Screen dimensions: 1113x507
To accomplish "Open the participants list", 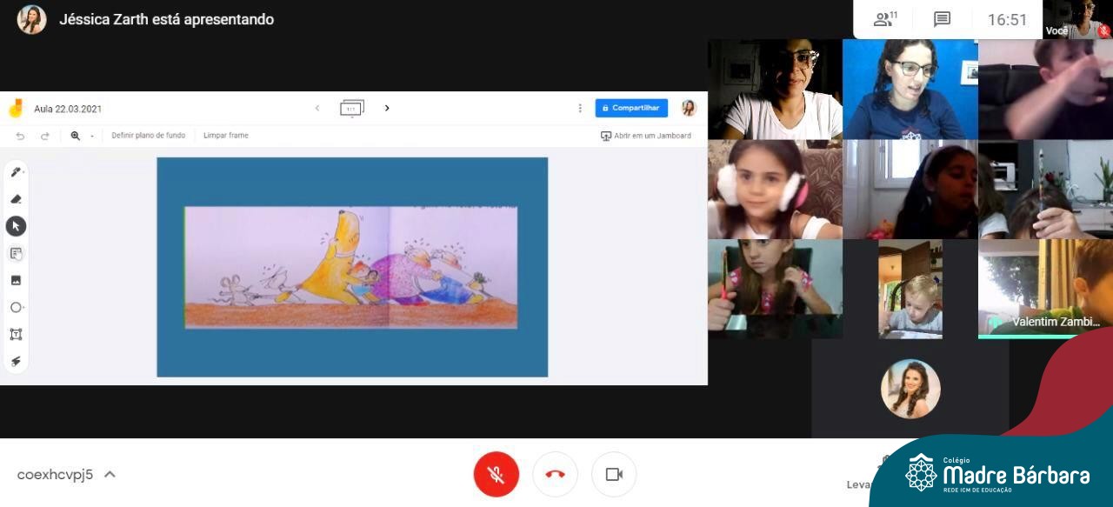I will [x=885, y=19].
